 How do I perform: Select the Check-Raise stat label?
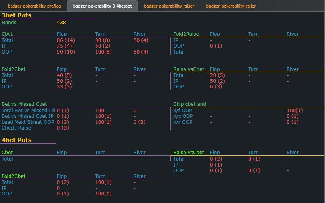[x=16, y=128]
